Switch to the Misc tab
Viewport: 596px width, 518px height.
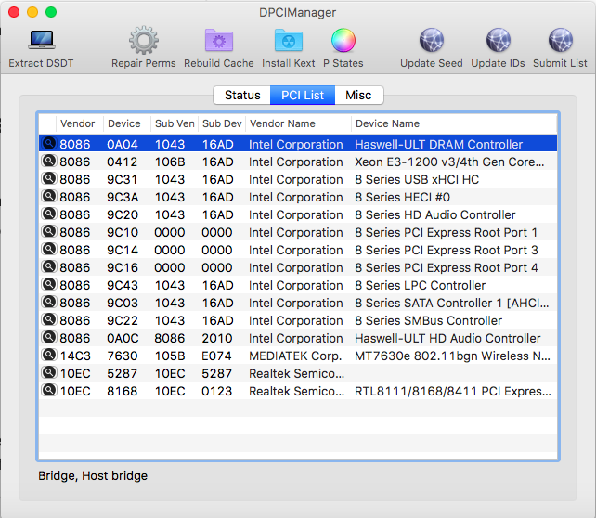358,96
